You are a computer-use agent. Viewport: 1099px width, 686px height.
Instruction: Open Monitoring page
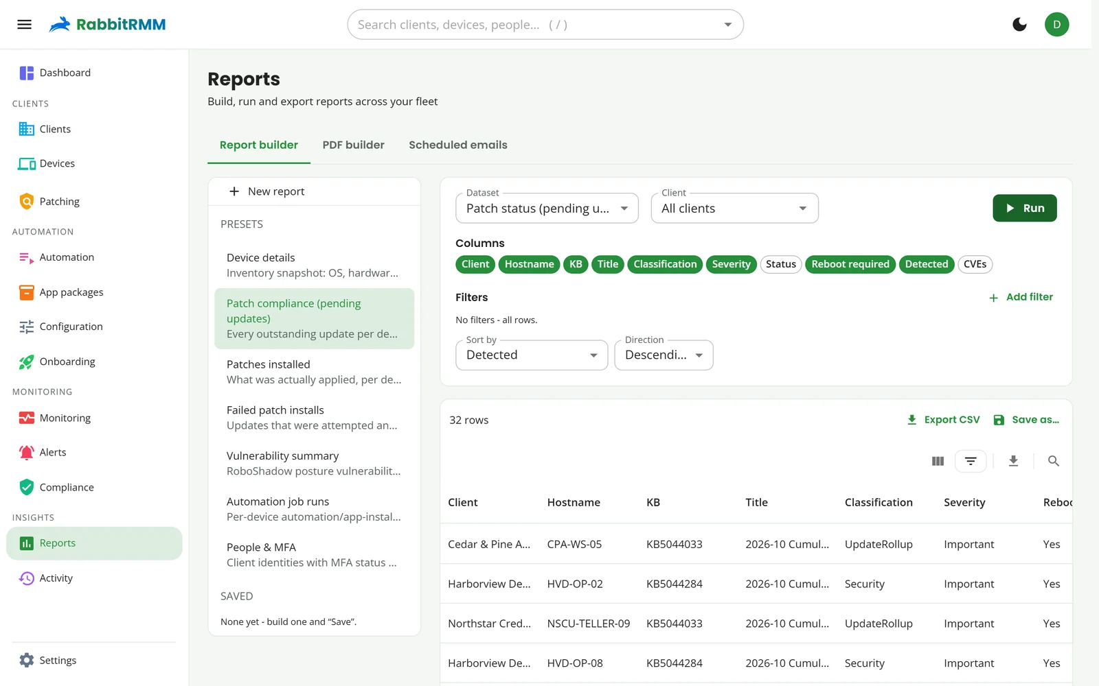(94, 418)
